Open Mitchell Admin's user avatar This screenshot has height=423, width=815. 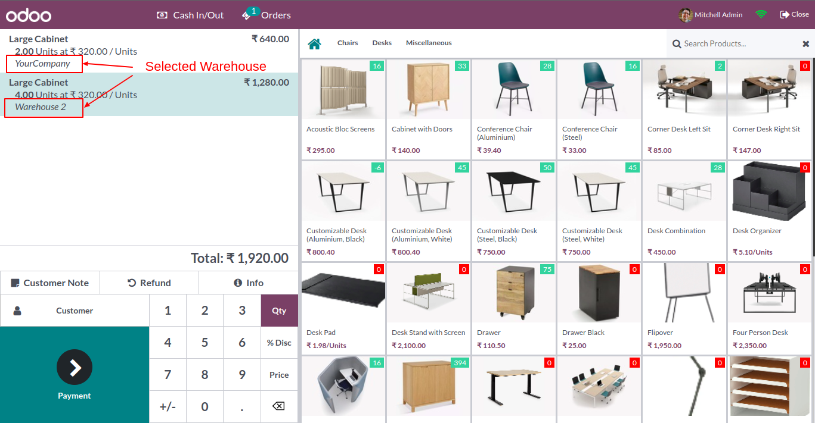[x=686, y=15]
